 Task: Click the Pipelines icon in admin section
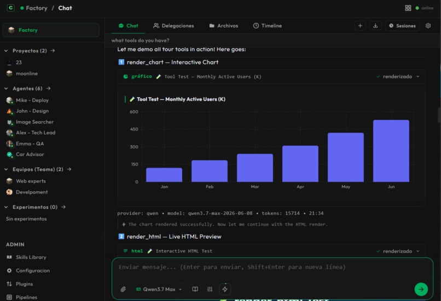[x=9, y=297]
